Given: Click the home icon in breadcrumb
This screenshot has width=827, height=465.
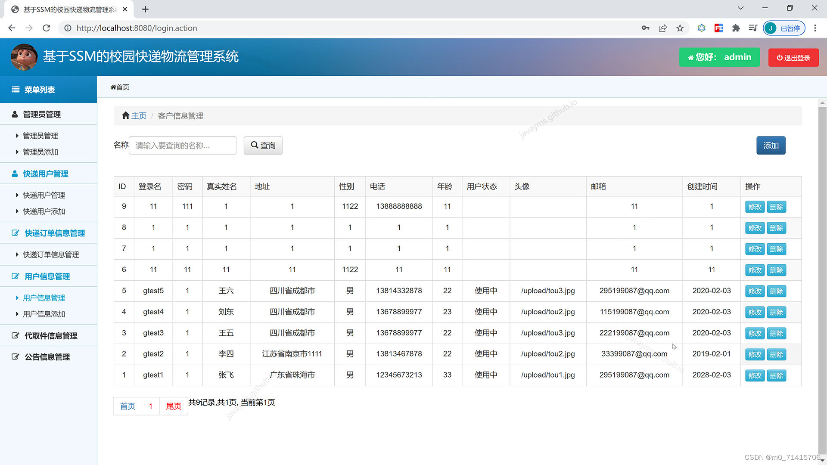Looking at the screenshot, I should pos(126,115).
